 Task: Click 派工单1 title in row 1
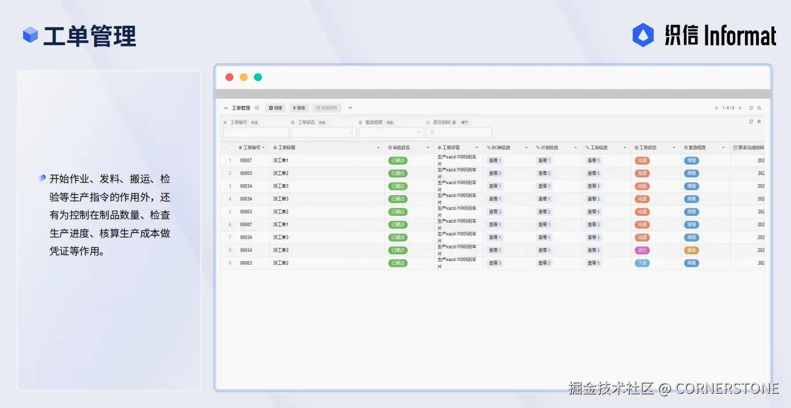[281, 161]
